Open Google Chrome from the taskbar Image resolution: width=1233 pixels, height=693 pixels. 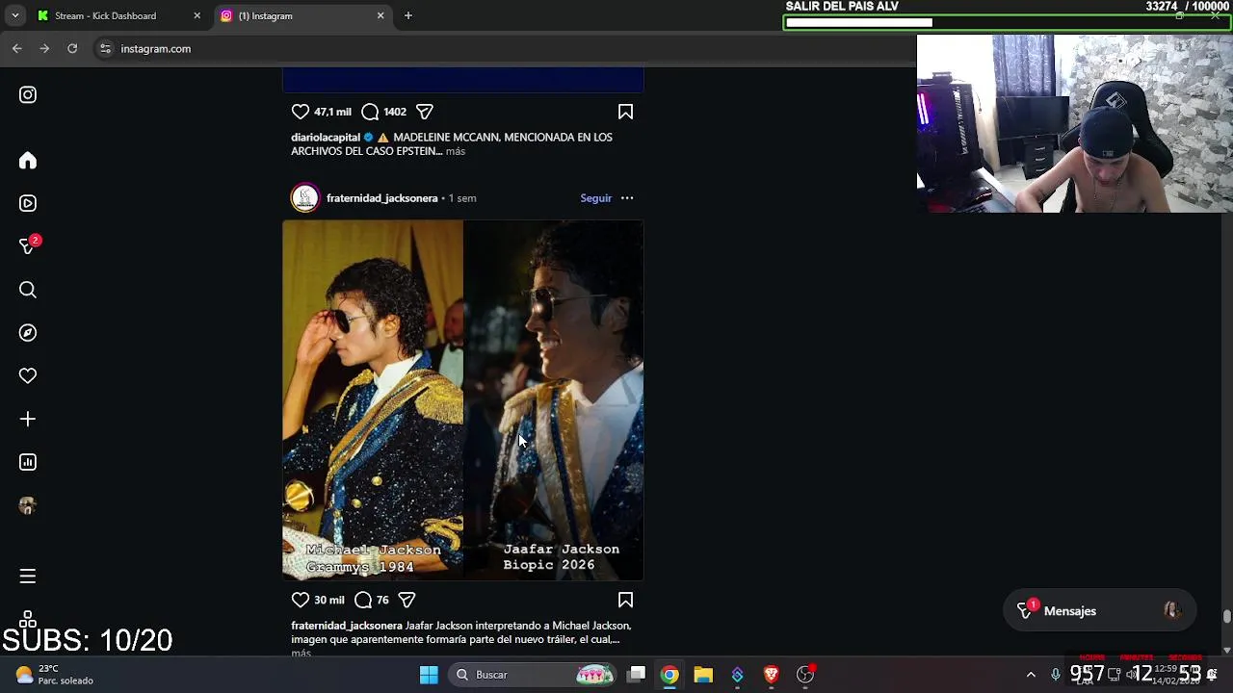tap(669, 675)
